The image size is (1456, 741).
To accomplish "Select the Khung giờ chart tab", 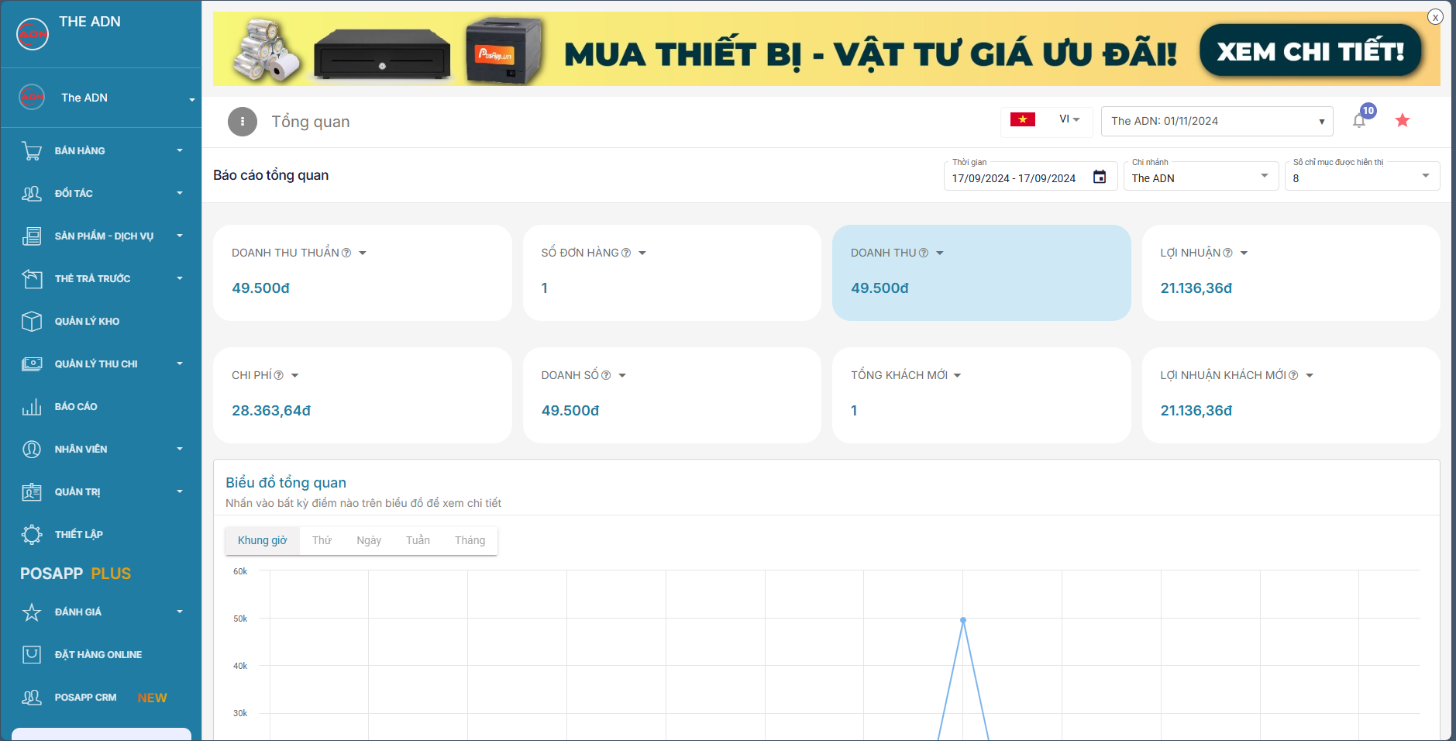I will pos(262,540).
